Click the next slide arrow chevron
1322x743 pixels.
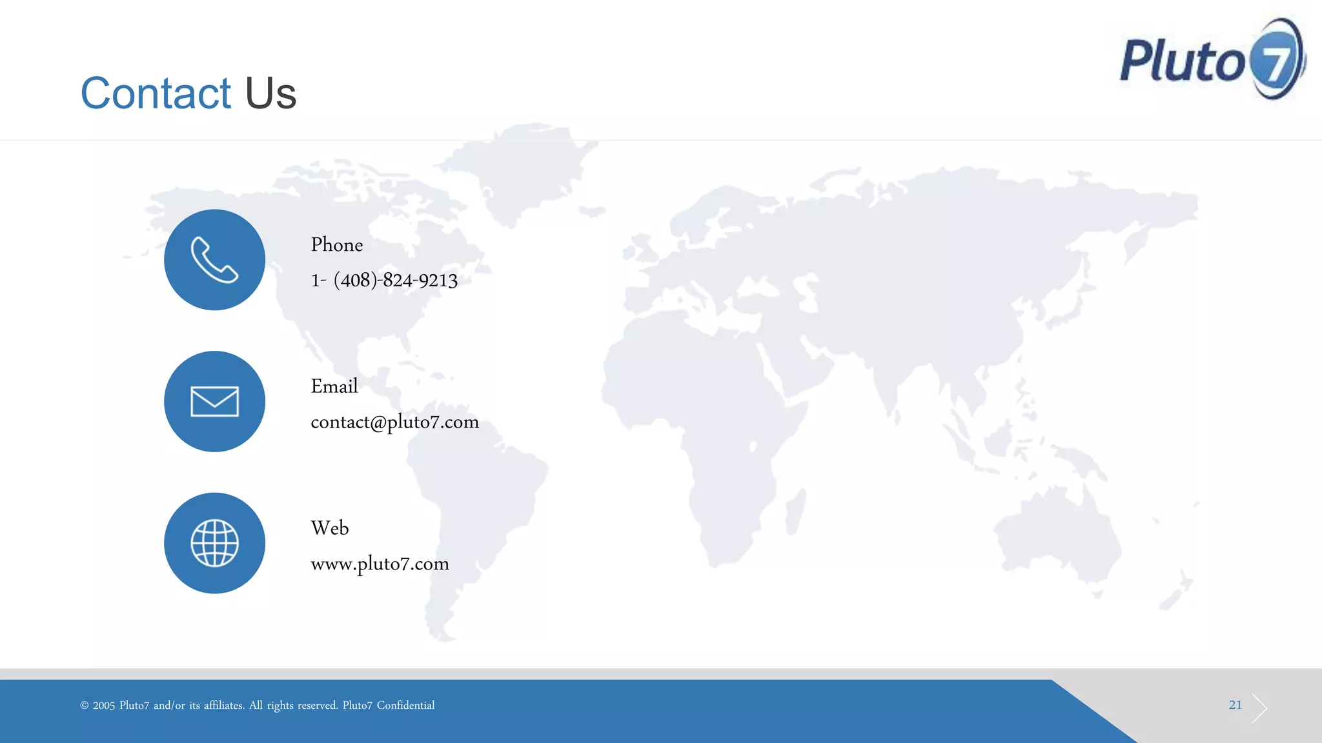[1259, 708]
